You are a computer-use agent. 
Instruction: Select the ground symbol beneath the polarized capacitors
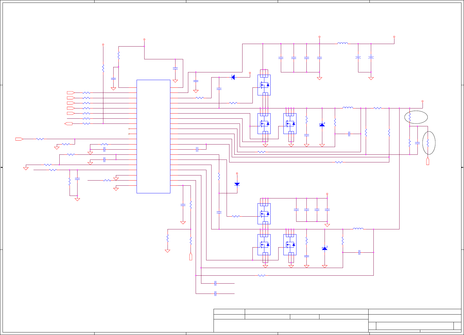coord(371,78)
